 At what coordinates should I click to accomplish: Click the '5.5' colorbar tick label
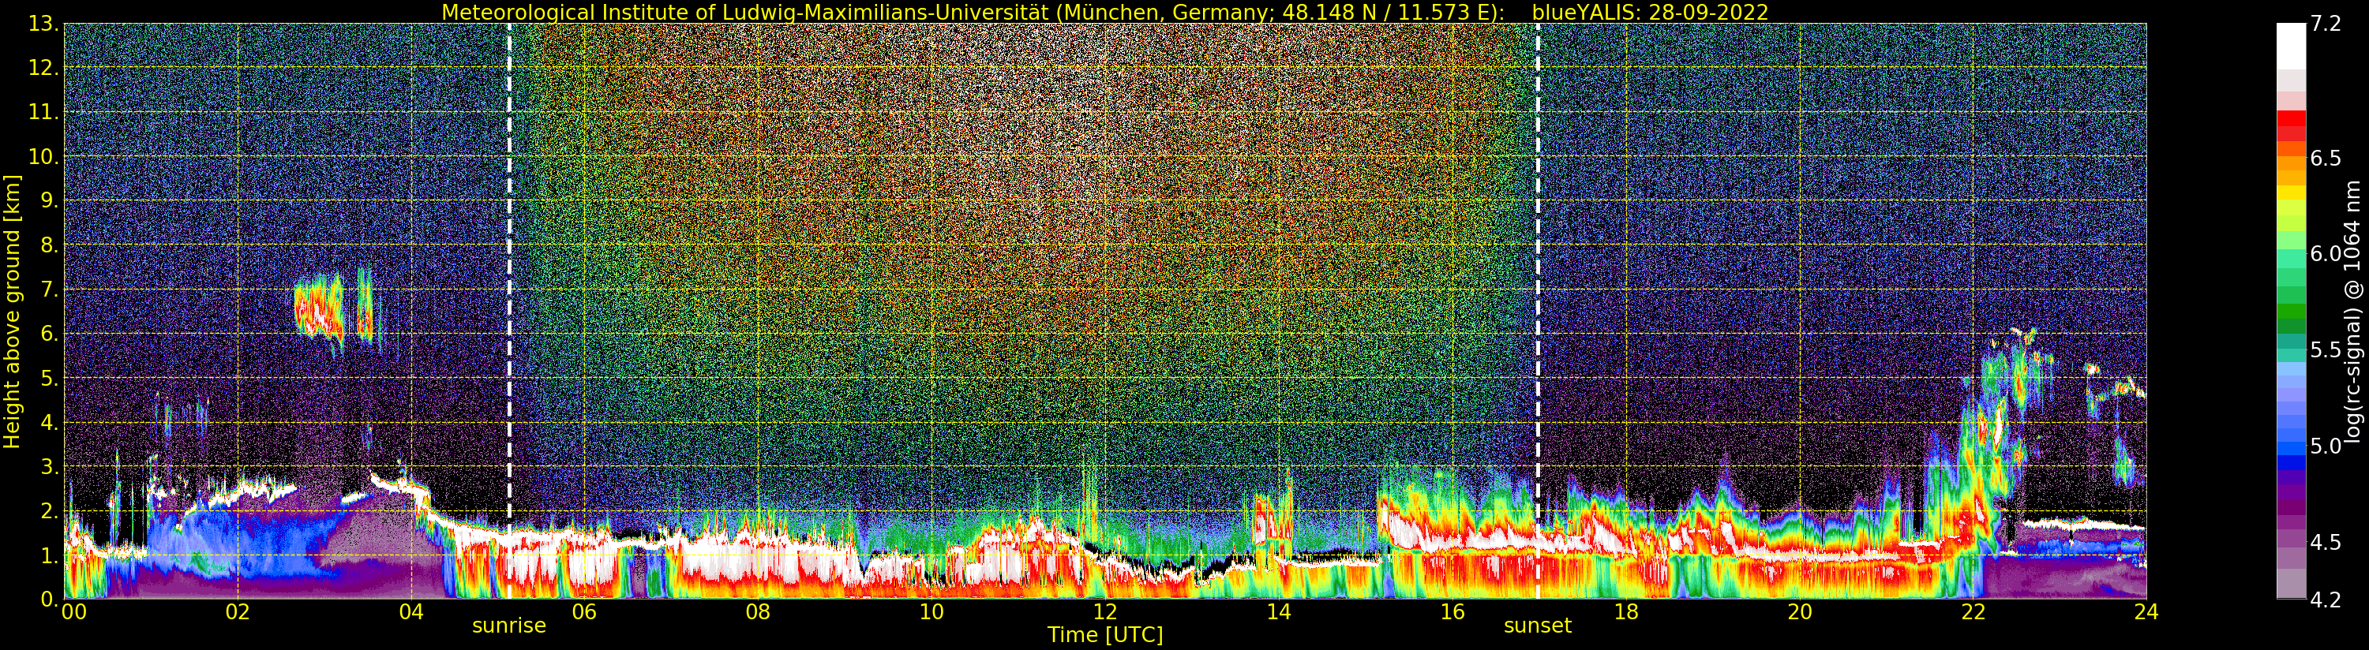click(x=2326, y=349)
